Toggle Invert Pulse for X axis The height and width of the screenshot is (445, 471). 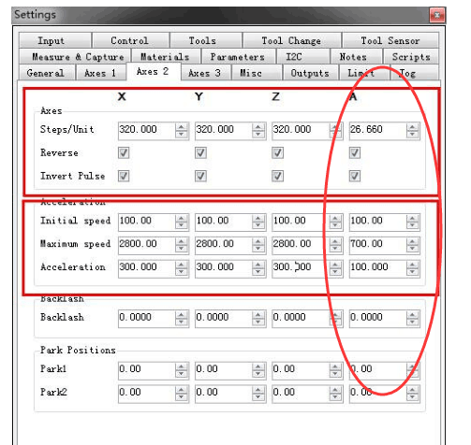pos(124,176)
